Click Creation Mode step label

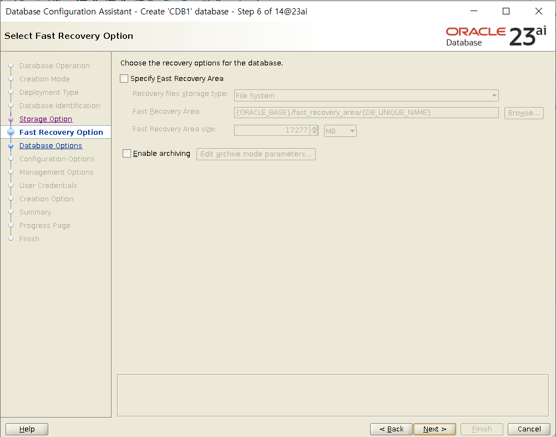(x=44, y=79)
